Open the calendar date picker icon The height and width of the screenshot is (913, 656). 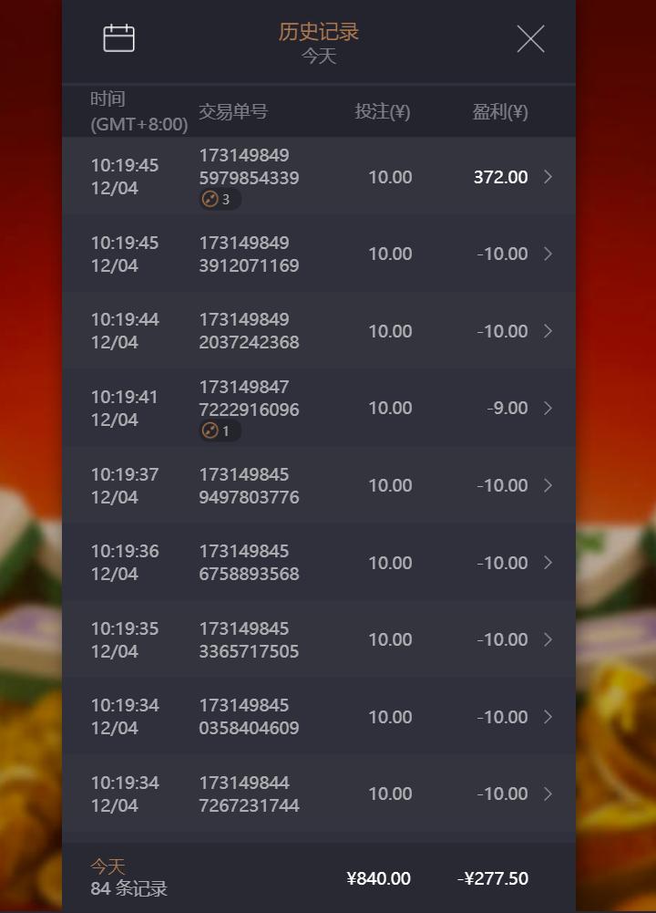click(x=118, y=38)
